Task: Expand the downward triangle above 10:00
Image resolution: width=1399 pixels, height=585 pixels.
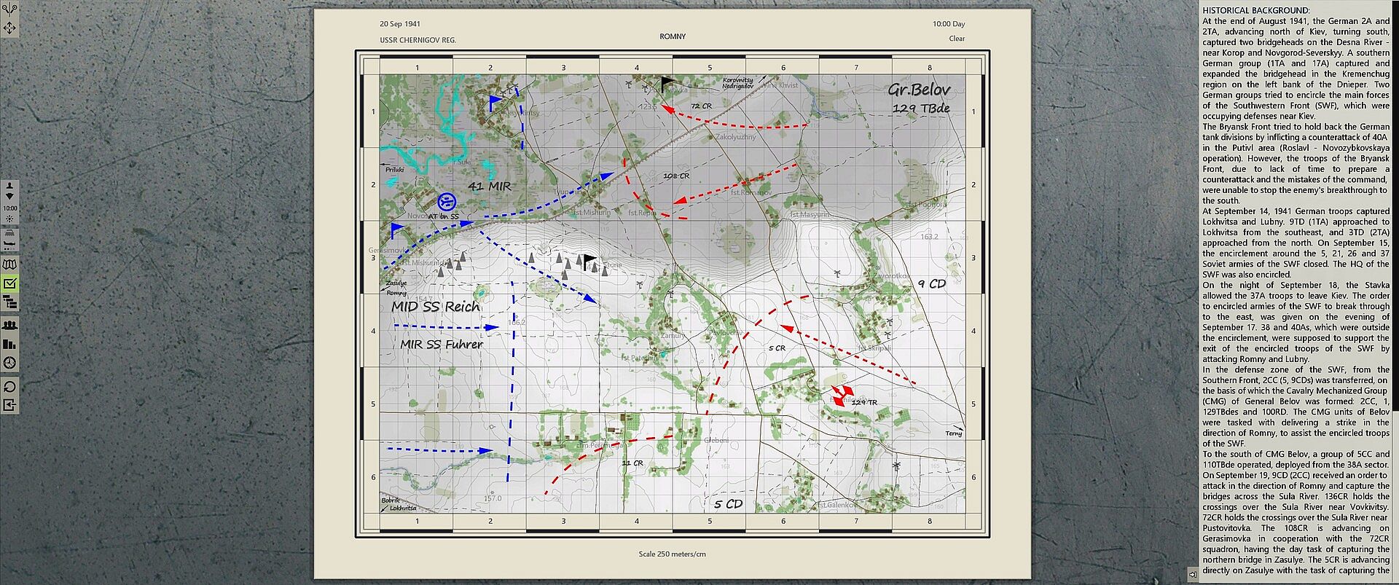Action: [9, 197]
